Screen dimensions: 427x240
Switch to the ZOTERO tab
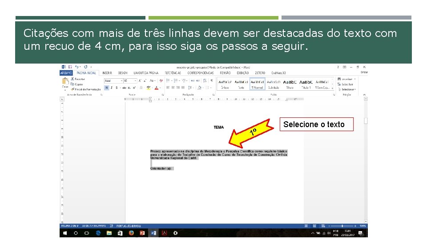(260, 73)
